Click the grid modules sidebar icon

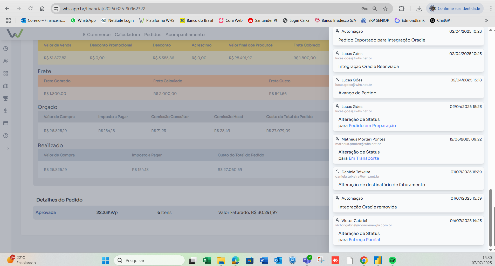pyautogui.click(x=6, y=73)
